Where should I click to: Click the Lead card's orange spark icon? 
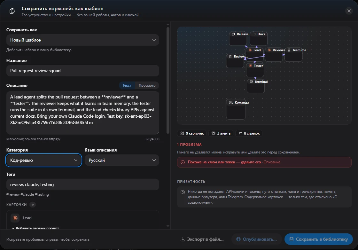coord(15,218)
